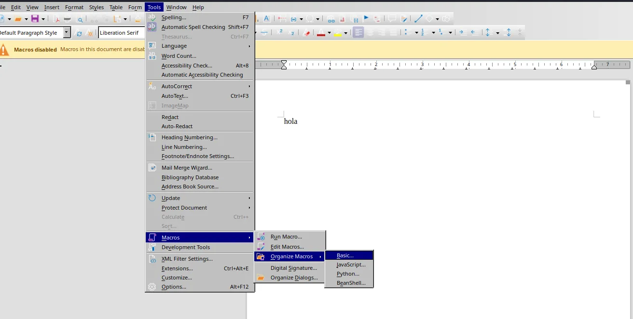
Task: Toggle Print Preview magnifier icon
Action: (x=79, y=19)
